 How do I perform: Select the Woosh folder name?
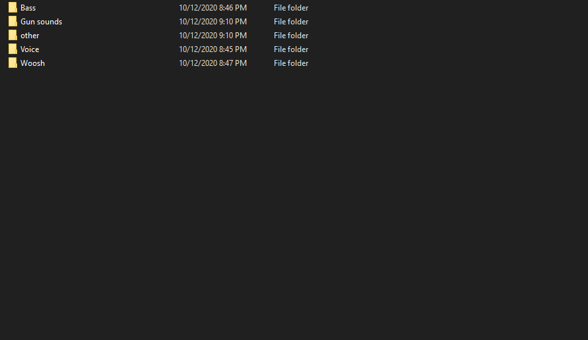[x=33, y=63]
